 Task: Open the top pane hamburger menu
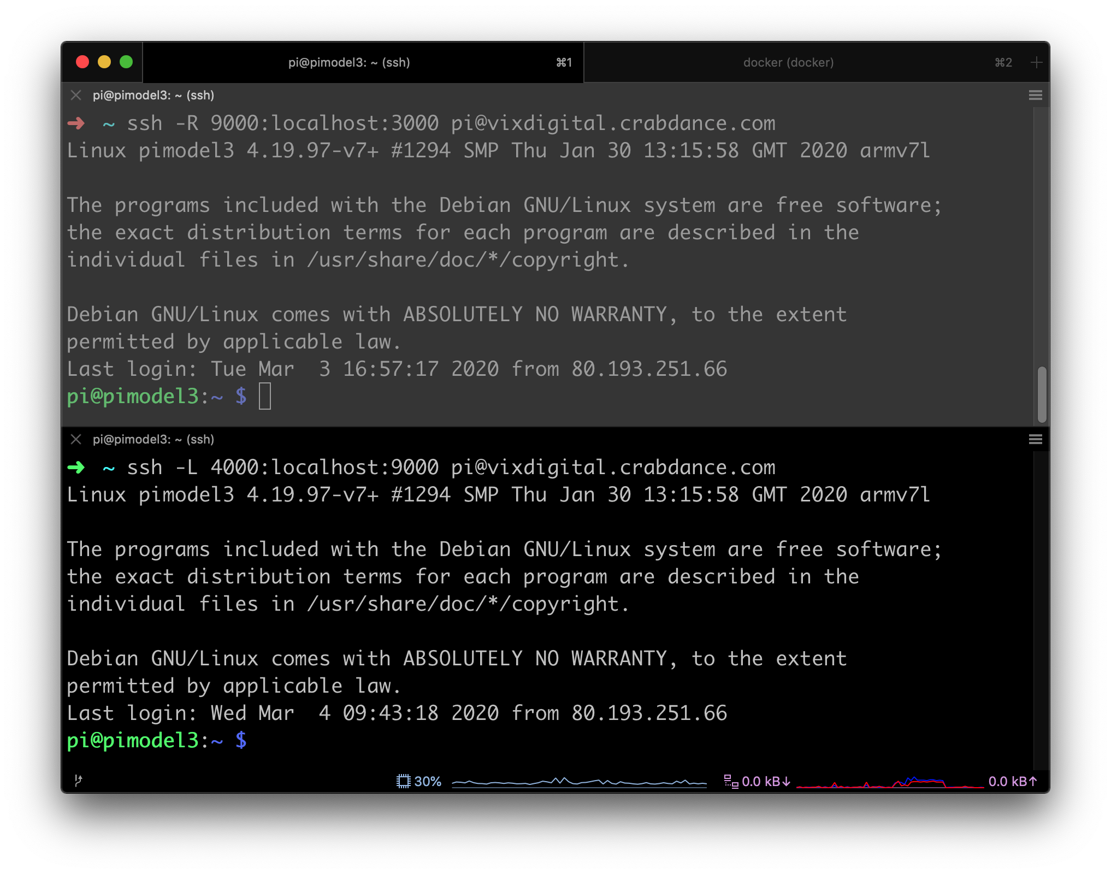(1035, 95)
